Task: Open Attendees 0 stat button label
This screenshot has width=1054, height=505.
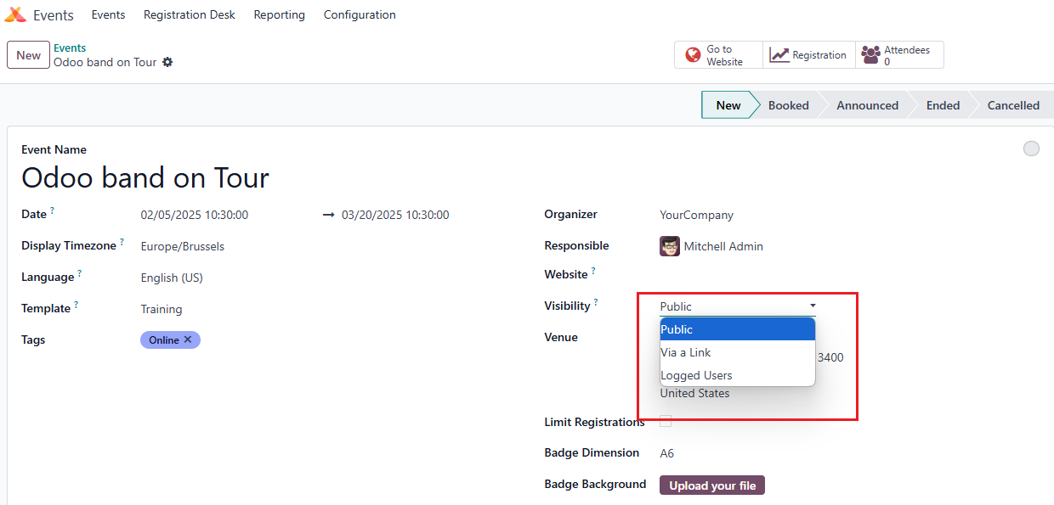Action: click(x=907, y=55)
